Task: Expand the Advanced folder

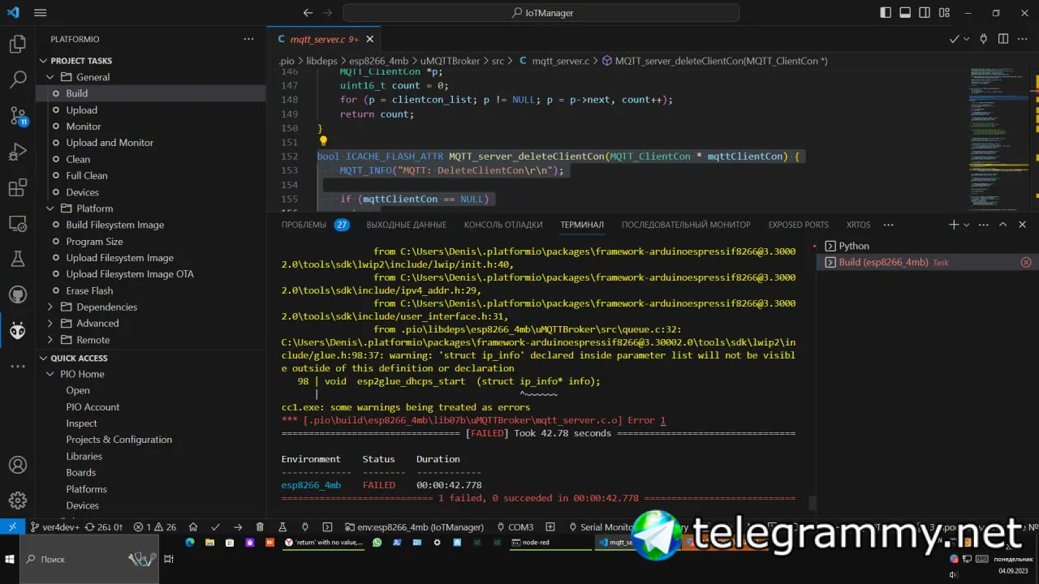Action: (x=50, y=323)
